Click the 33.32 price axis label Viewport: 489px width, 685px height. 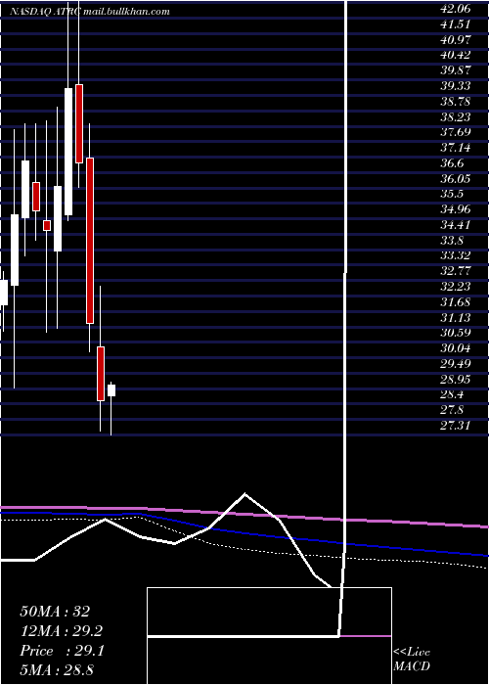click(x=456, y=255)
